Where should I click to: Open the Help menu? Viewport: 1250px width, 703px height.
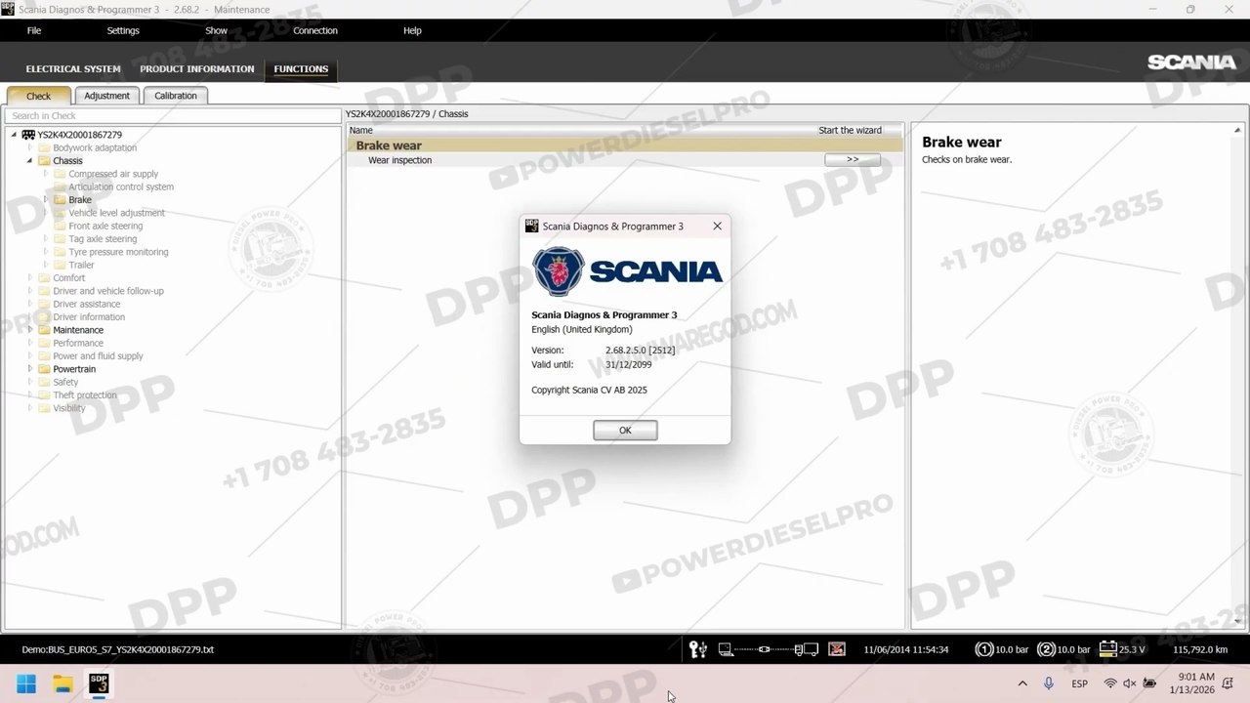coord(412,30)
